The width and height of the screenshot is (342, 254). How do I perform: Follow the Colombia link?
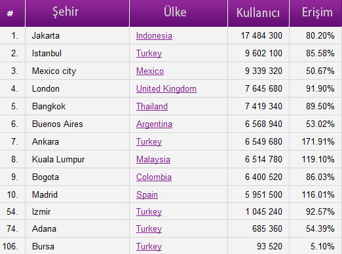[154, 177]
